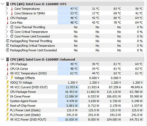Click the CPU chip icon beside the DTS header

coord(7,4)
